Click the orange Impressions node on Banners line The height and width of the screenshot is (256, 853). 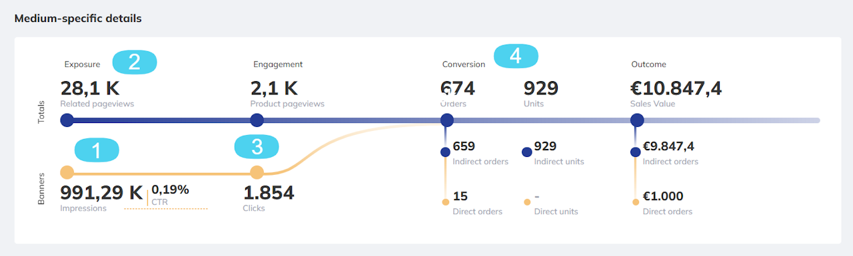pyautogui.click(x=67, y=173)
